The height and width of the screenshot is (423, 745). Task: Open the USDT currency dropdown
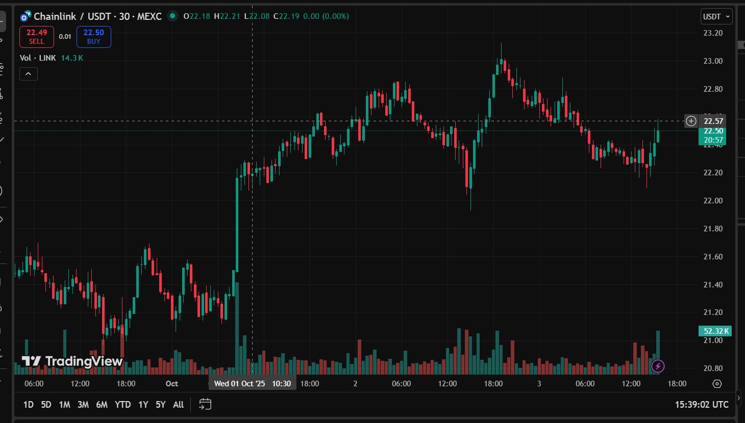(716, 16)
